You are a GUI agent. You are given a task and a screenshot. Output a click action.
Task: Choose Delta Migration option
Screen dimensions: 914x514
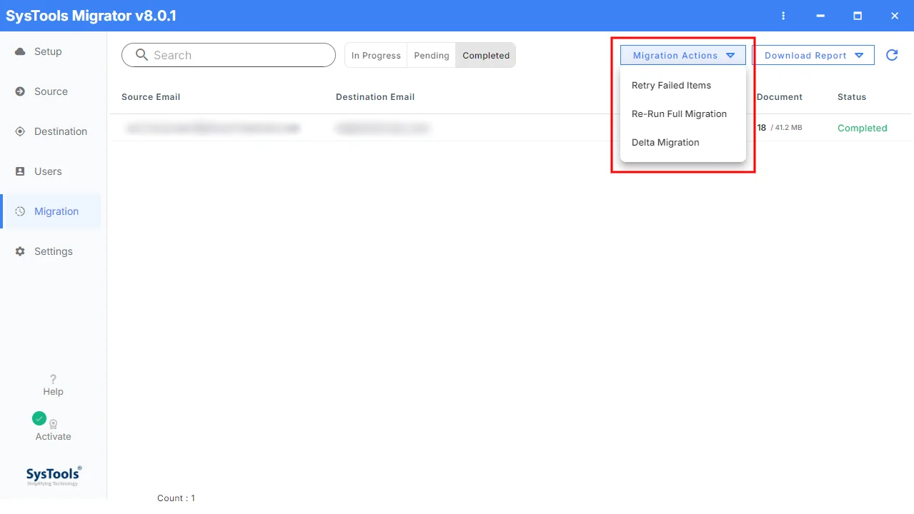665,142
